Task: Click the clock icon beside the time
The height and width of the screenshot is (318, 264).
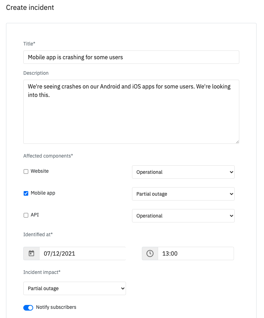Action: [150, 253]
